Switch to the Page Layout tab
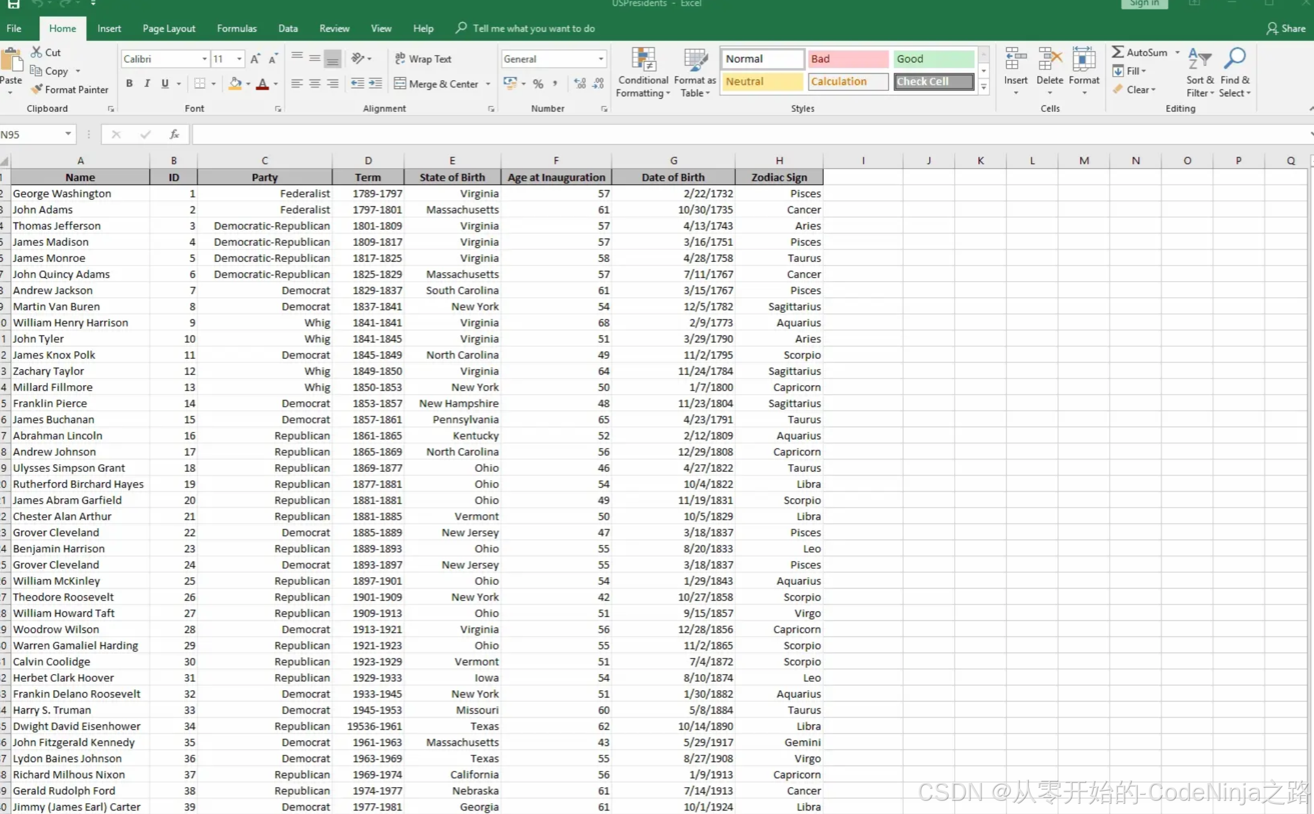Image resolution: width=1314 pixels, height=814 pixels. 169,28
